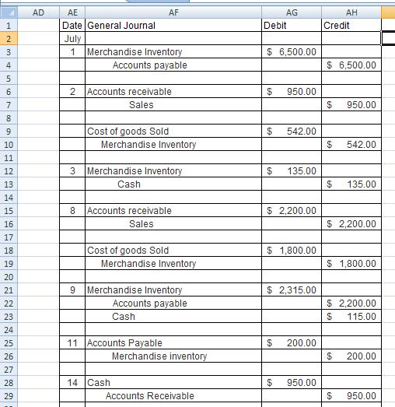This screenshot has height=407, width=395.
Task: Click credit '$ 950.00' in row 7
Action: (351, 105)
